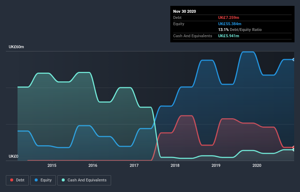Click the 2017 x-axis label

[134, 165]
